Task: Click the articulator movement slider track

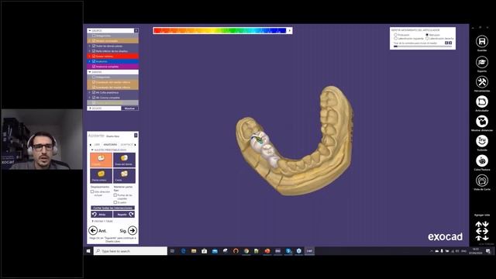Action: 422,46
